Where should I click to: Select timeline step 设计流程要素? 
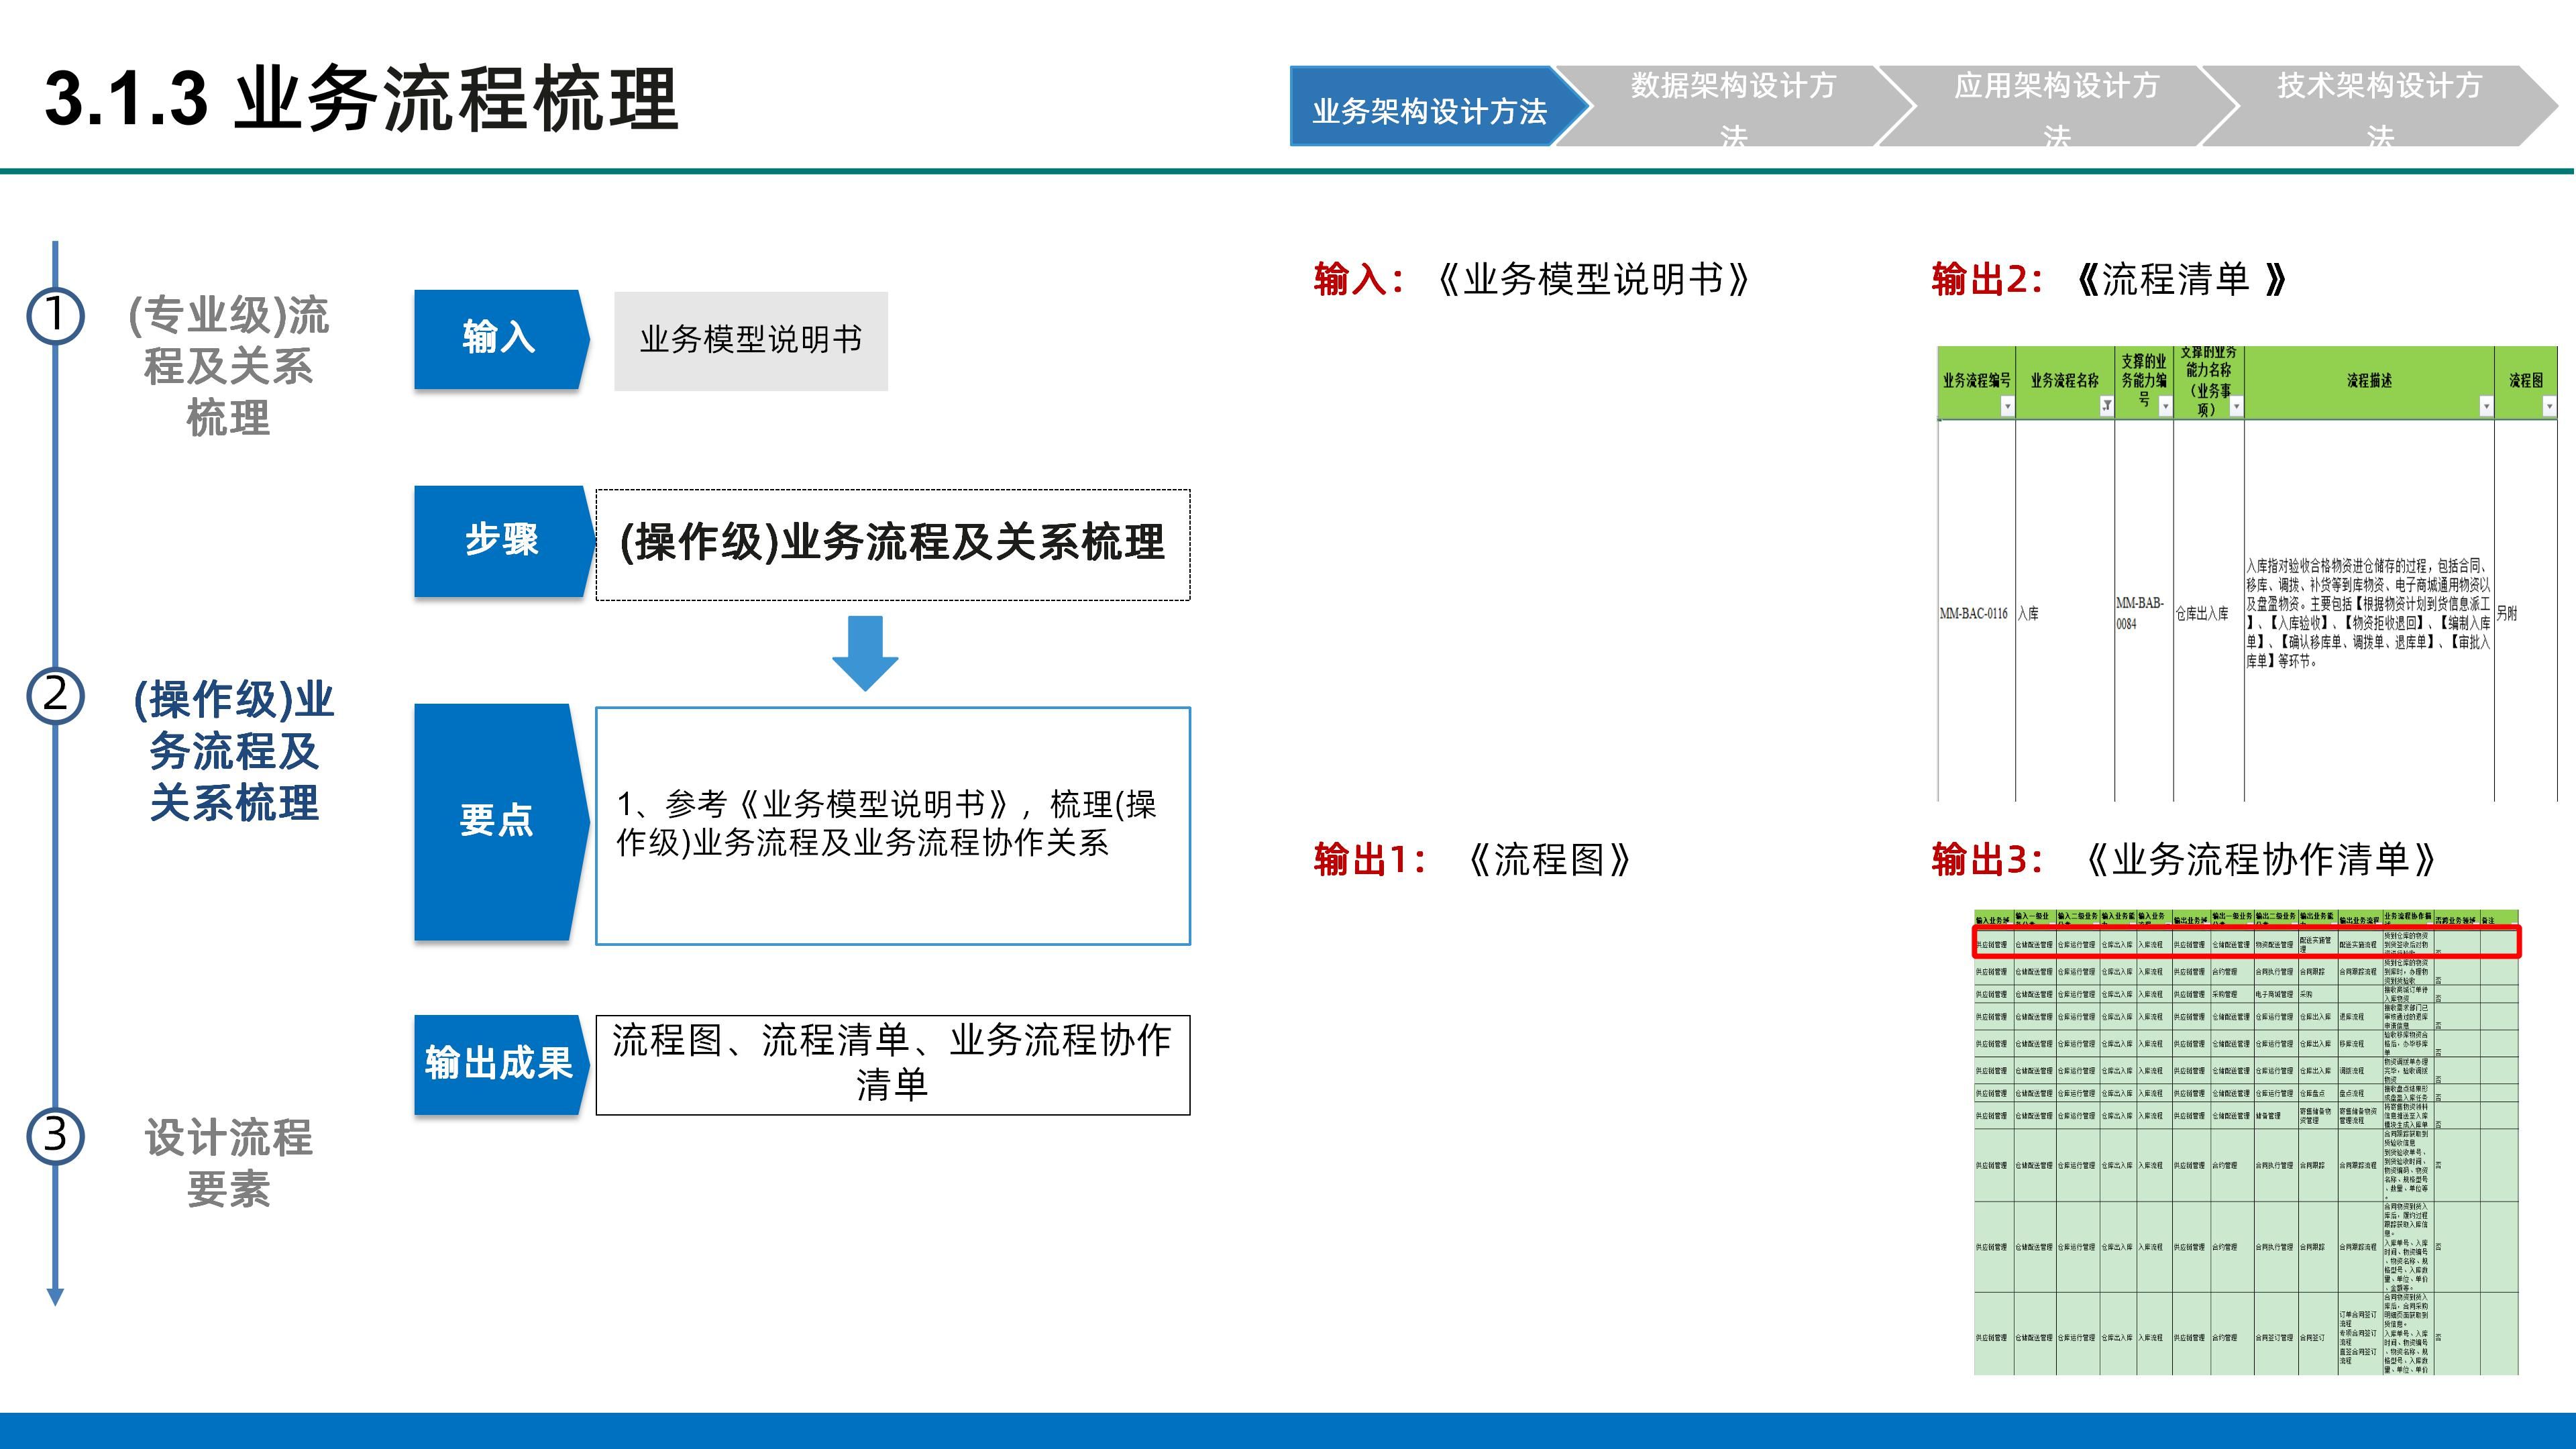pos(229,1163)
